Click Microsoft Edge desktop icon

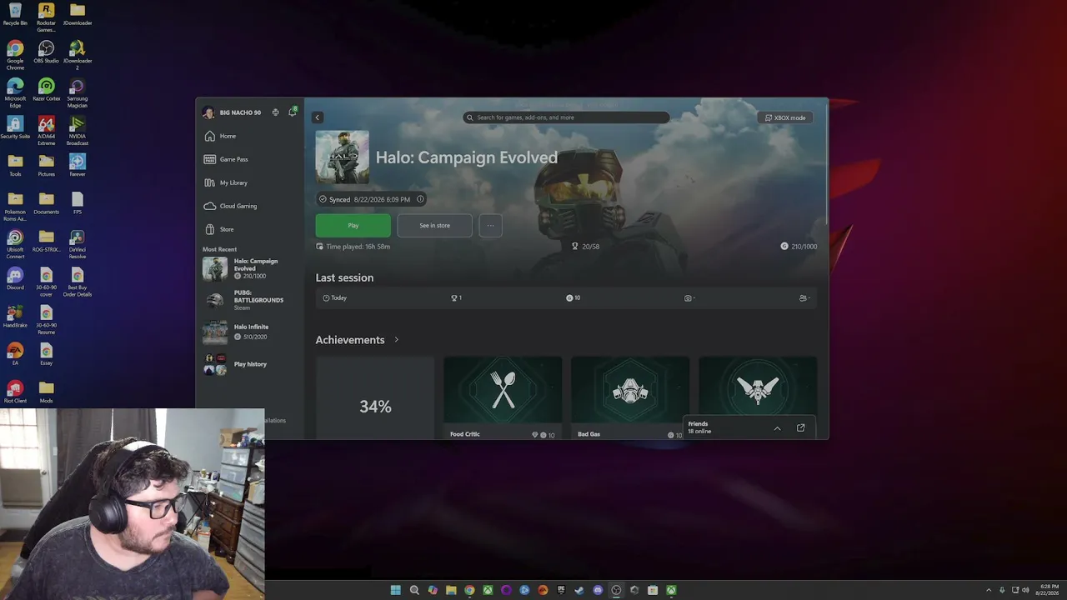(15, 93)
